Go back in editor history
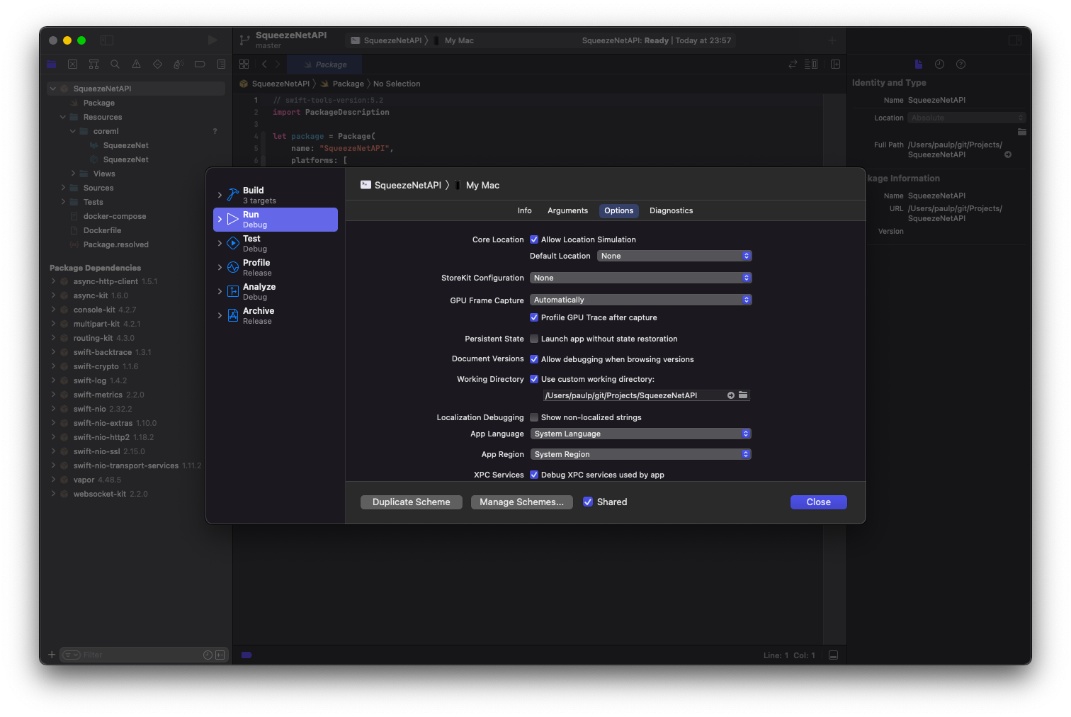 coord(264,64)
